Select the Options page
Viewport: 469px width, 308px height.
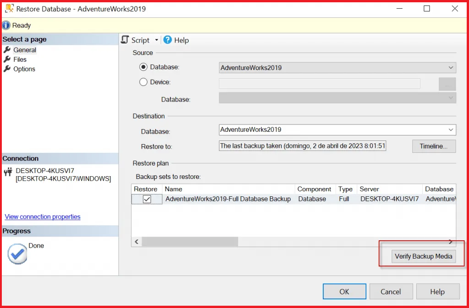[24, 69]
